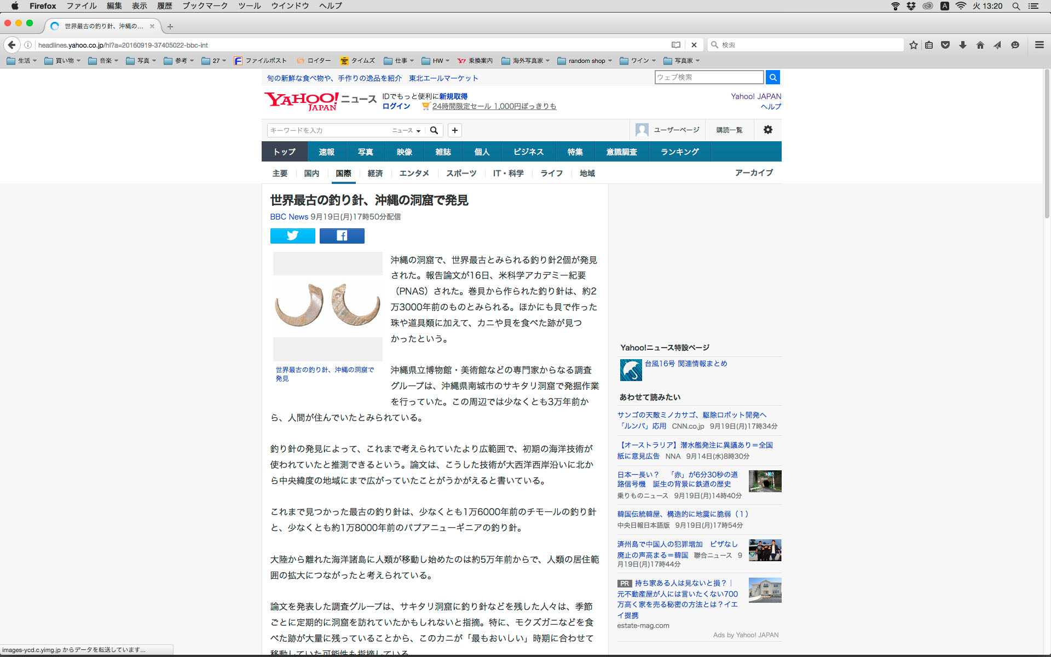Viewport: 1051px width, 657px height.
Task: Share article on Facebook
Action: pos(342,236)
